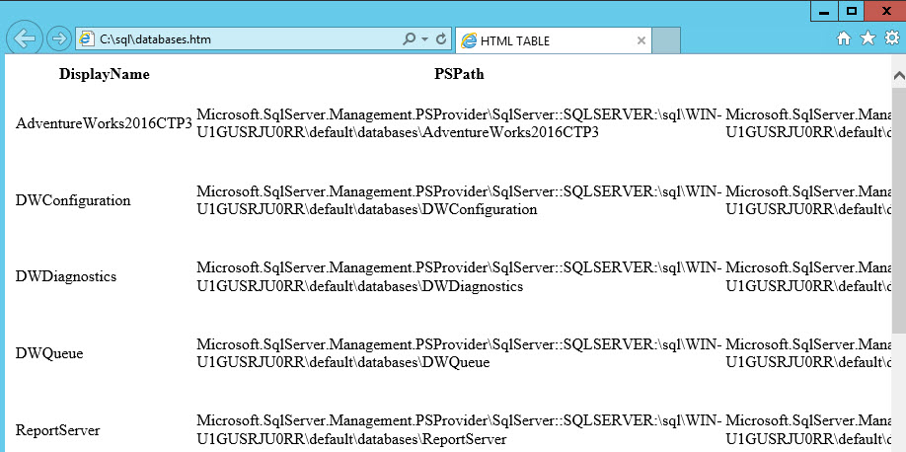The width and height of the screenshot is (906, 452).
Task: Click PSPath text ending databases\AdventureWorks2016CTP3
Action: point(459,123)
